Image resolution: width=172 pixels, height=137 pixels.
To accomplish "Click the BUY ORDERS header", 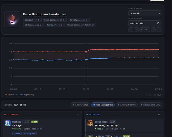I will (x=94, y=114).
